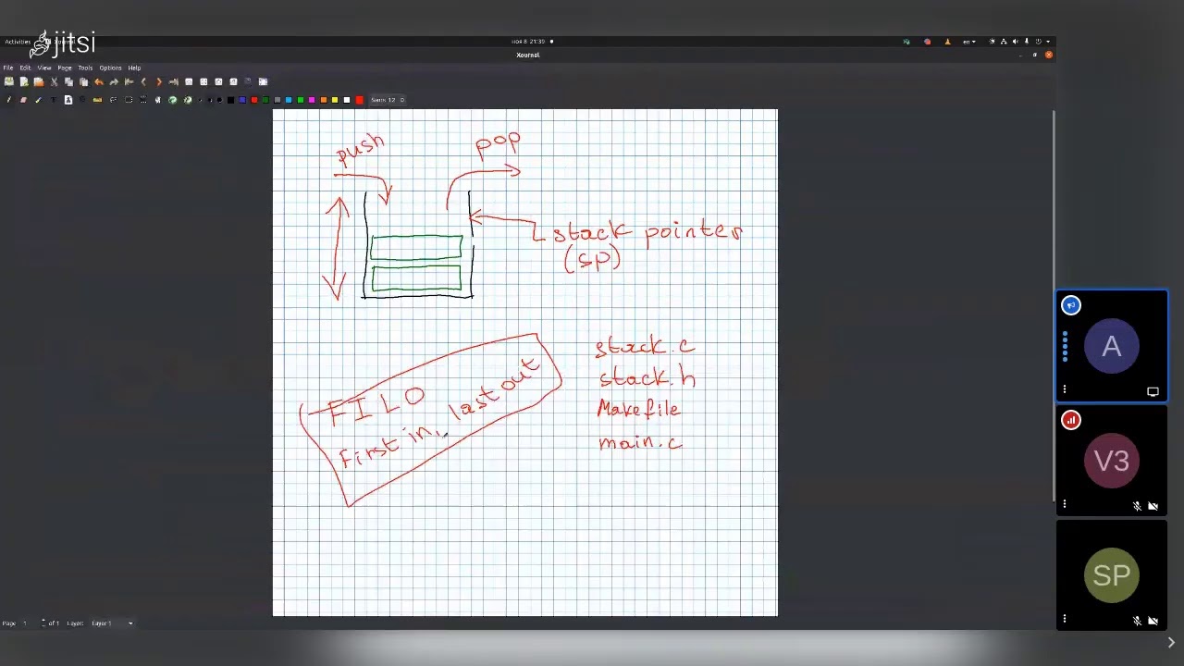
Task: Go to previous page arrow
Action: (143, 81)
